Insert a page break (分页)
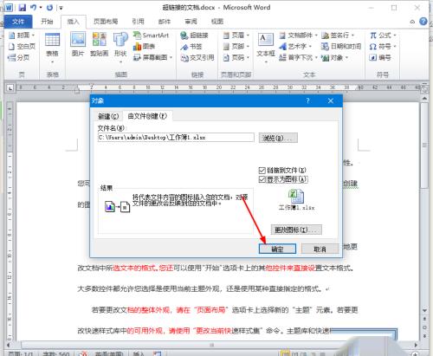The image size is (433, 356). (x=19, y=57)
